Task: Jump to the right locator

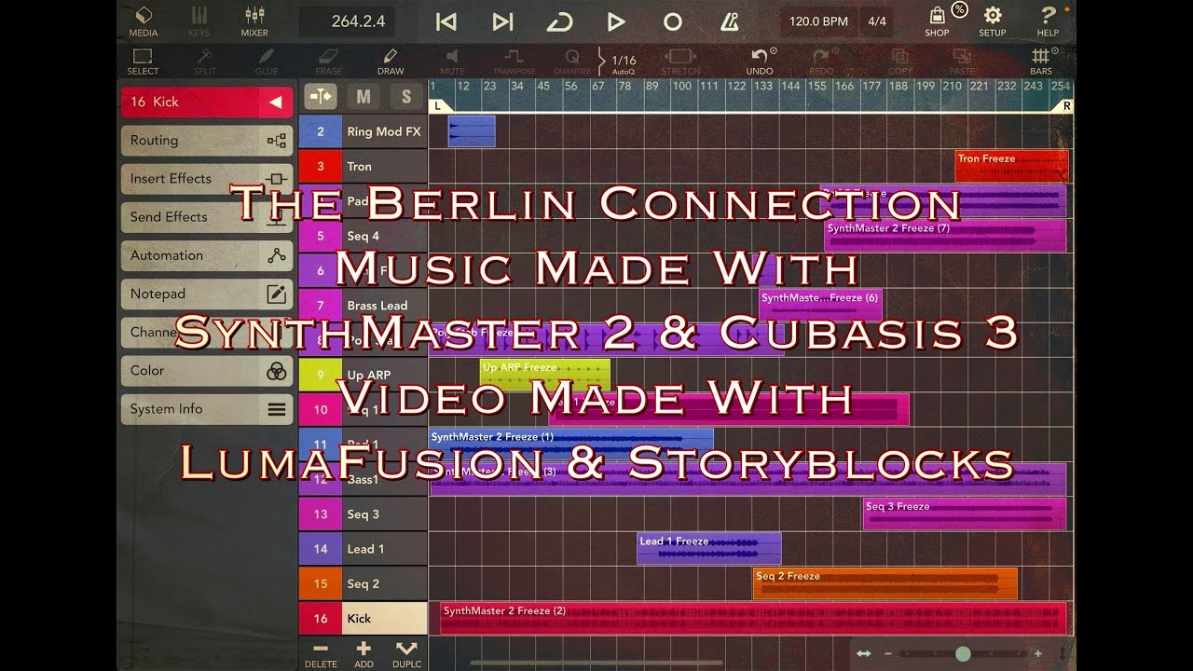Action: (x=502, y=21)
